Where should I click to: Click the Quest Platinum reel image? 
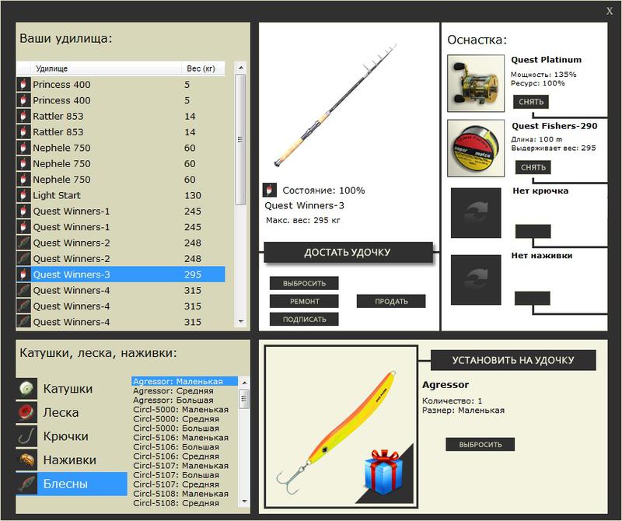coord(476,83)
